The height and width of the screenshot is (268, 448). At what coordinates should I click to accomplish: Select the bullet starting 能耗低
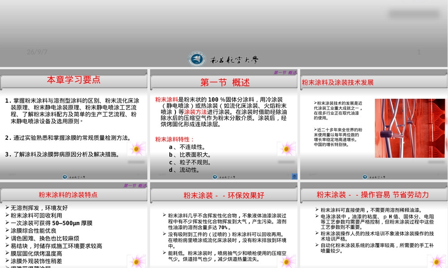pos(225,256)
